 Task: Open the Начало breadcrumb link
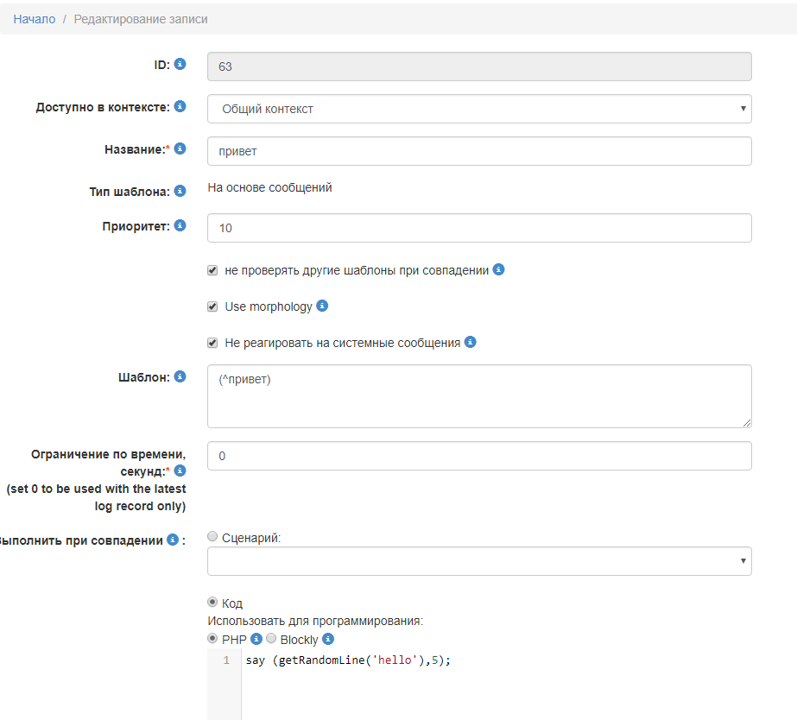tap(32, 18)
